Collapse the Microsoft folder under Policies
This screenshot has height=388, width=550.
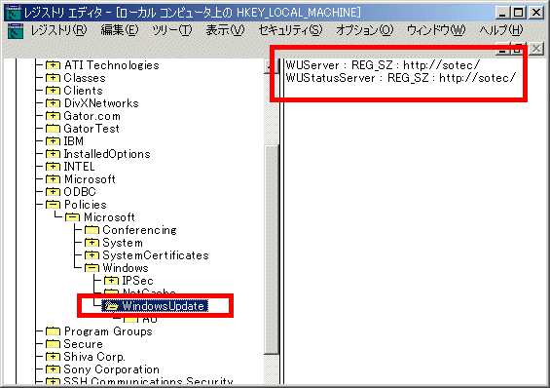tap(72, 217)
